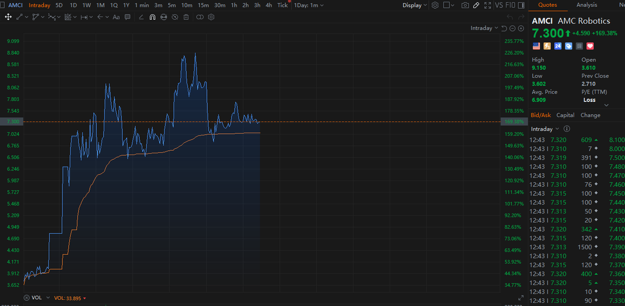Click the lightning quick trade icon
Image resolution: width=625 pixels, height=306 pixels.
(547, 46)
